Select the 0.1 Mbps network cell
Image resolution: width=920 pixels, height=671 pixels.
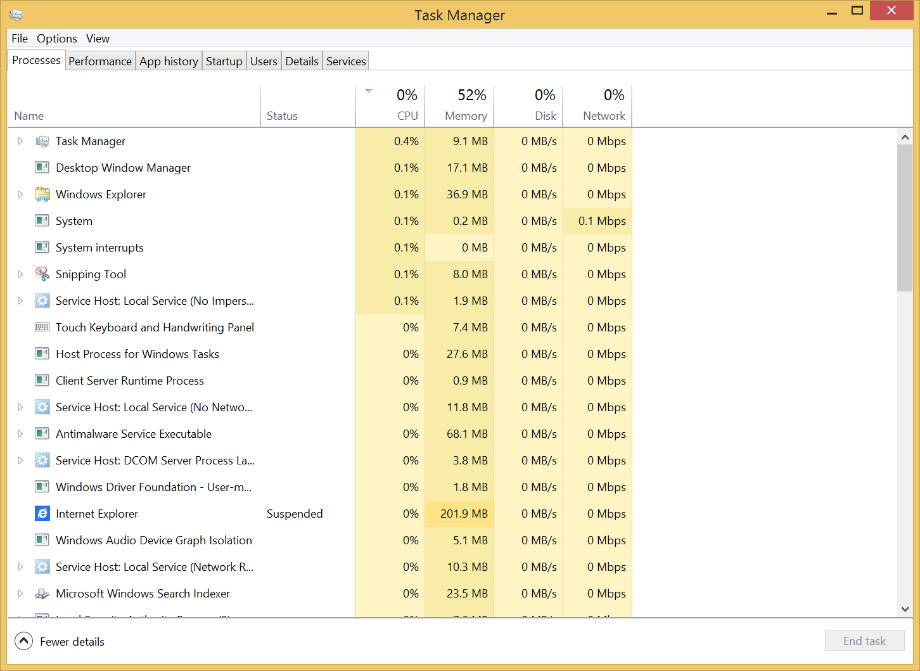[597, 221]
